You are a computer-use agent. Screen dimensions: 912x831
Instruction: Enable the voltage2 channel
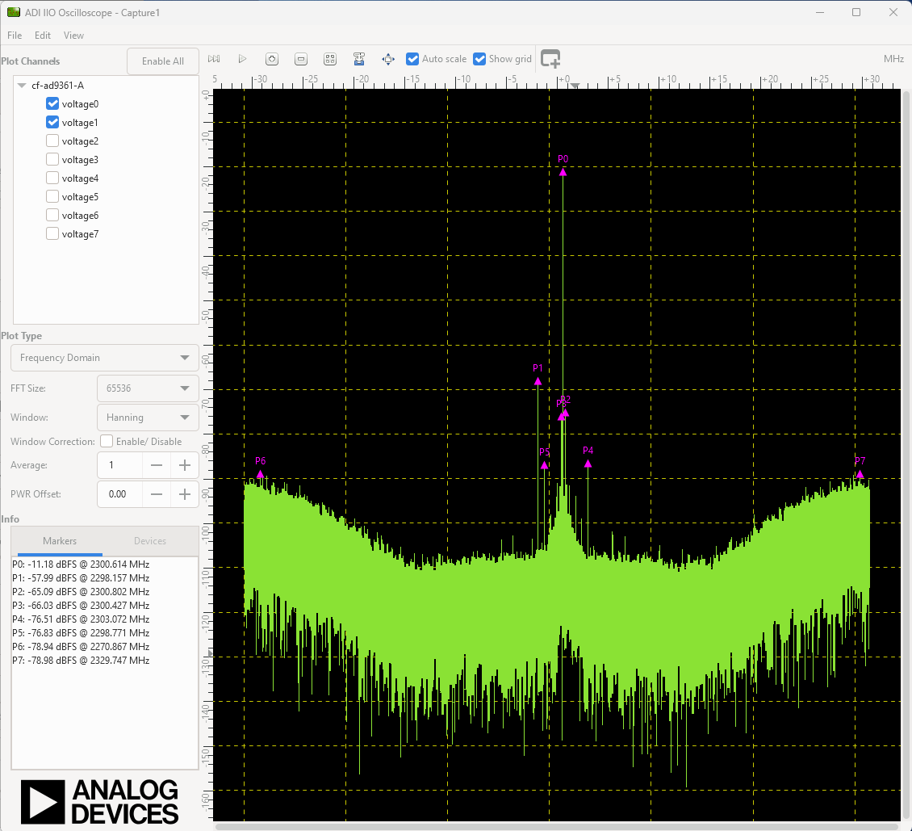click(x=52, y=141)
